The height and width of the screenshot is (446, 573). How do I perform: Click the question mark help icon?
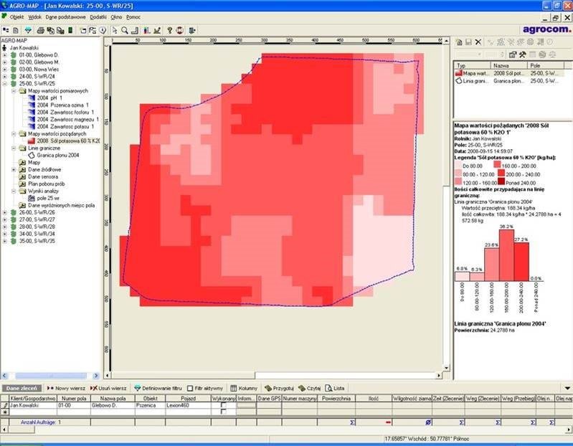(x=169, y=30)
